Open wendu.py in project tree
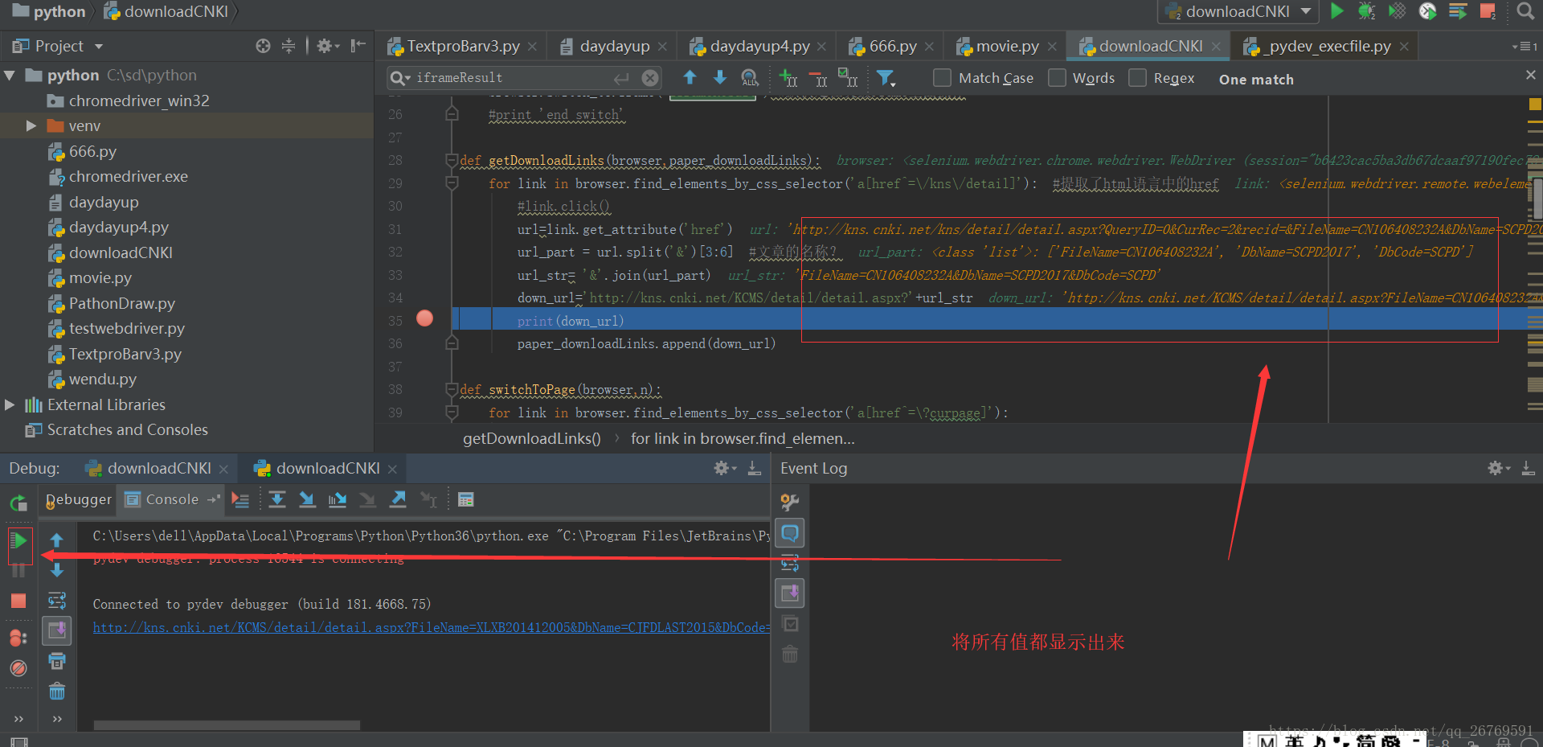This screenshot has height=747, width=1543. click(x=103, y=379)
